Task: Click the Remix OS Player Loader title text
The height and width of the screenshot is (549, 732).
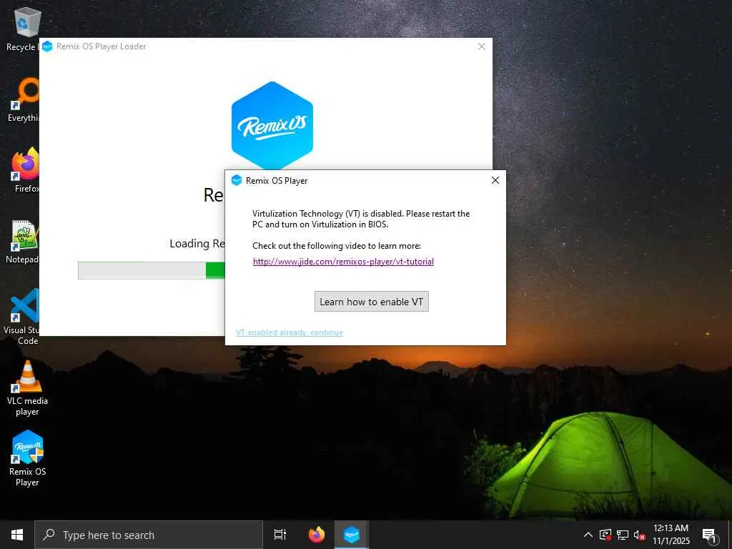Action: [x=102, y=46]
